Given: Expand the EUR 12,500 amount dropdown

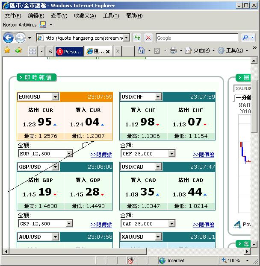Looking at the screenshot, I should [69, 154].
